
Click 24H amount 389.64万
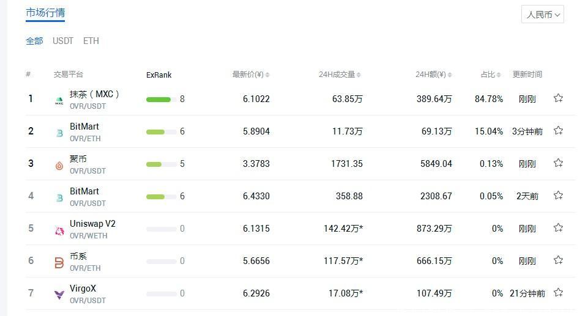[434, 99]
